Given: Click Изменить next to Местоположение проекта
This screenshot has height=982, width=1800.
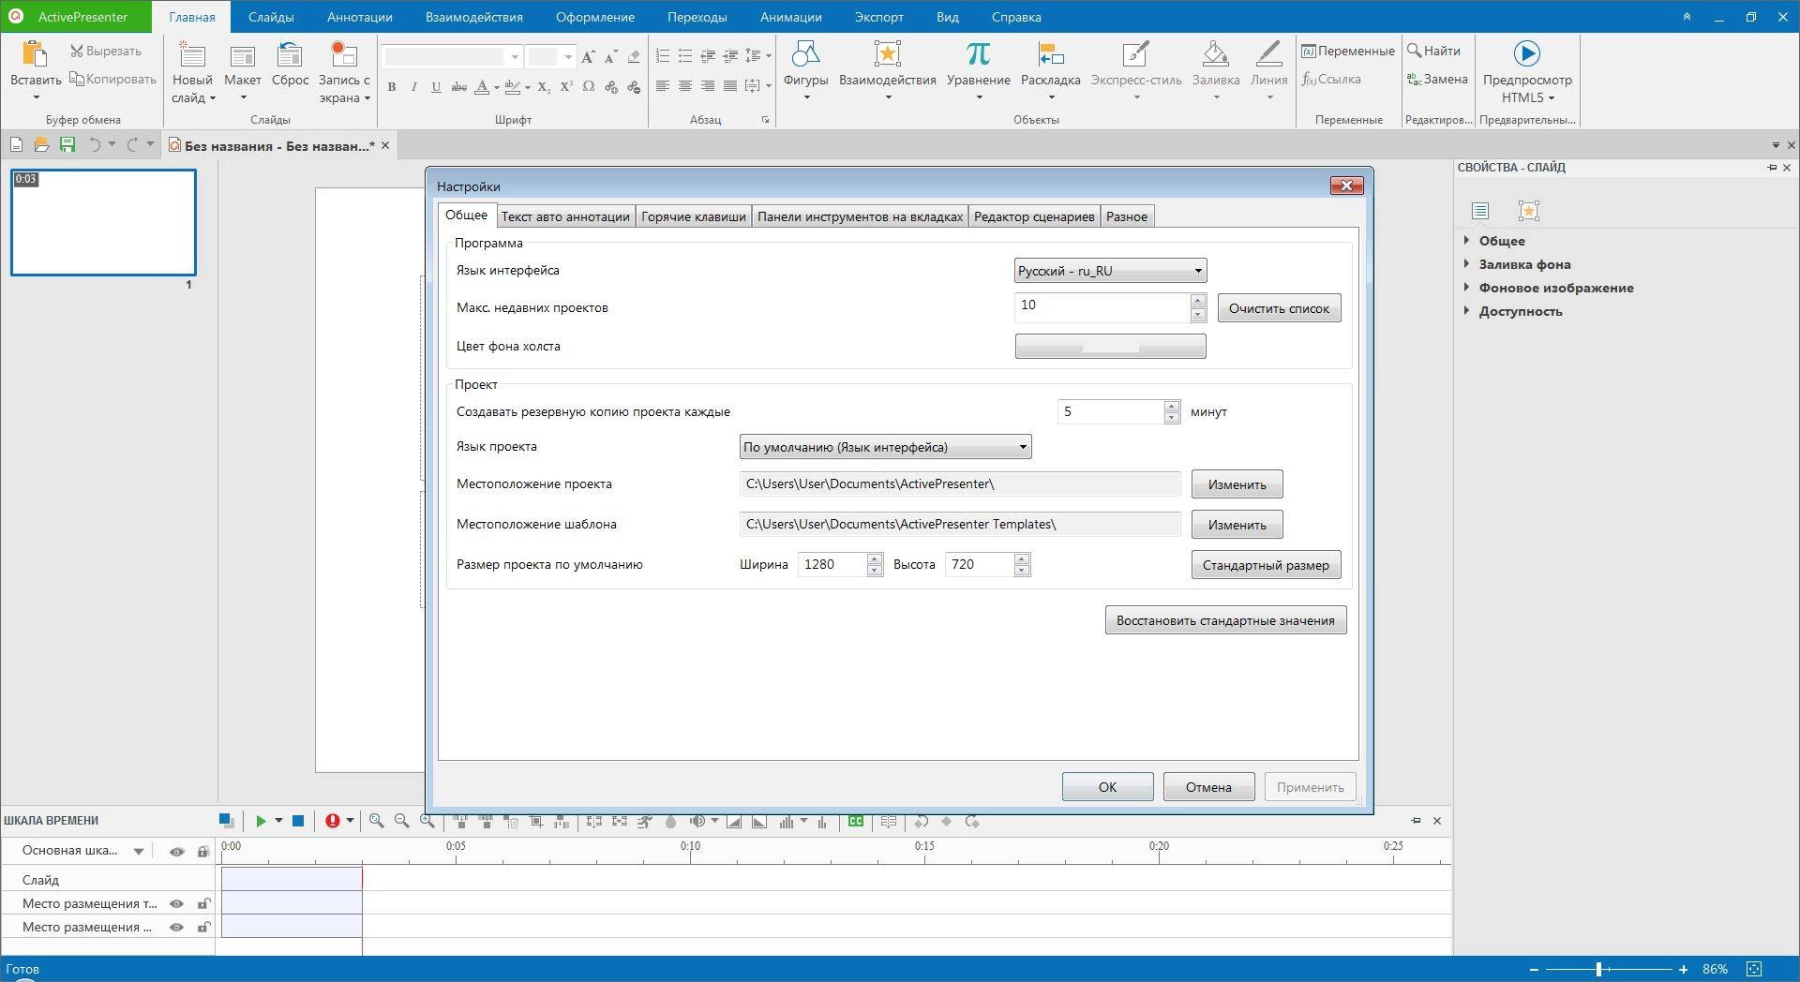Looking at the screenshot, I should click(1237, 484).
